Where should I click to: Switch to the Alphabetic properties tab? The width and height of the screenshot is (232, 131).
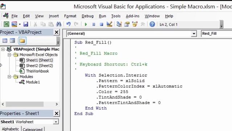11,129
